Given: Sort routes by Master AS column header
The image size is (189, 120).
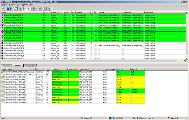Looking at the screenshot, I should [x=56, y=12].
